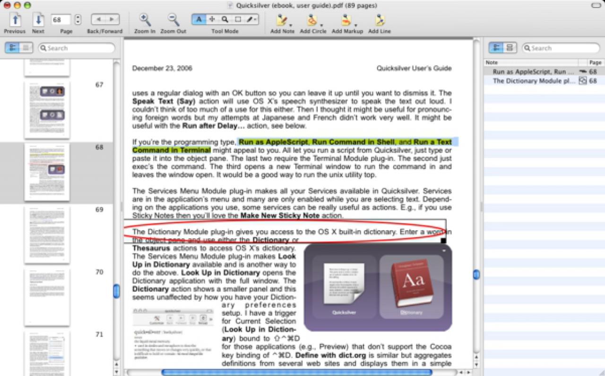Screen dimensions: 605x376
Task: Click the Quicksilver Dictionary image in the page
Action: [378, 288]
